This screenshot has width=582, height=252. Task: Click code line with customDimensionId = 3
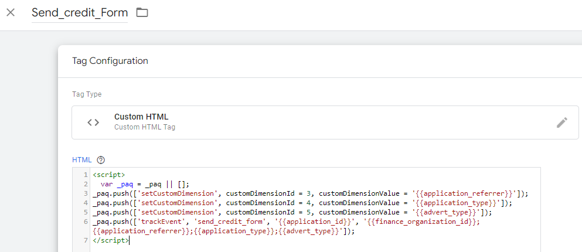pos(310,193)
